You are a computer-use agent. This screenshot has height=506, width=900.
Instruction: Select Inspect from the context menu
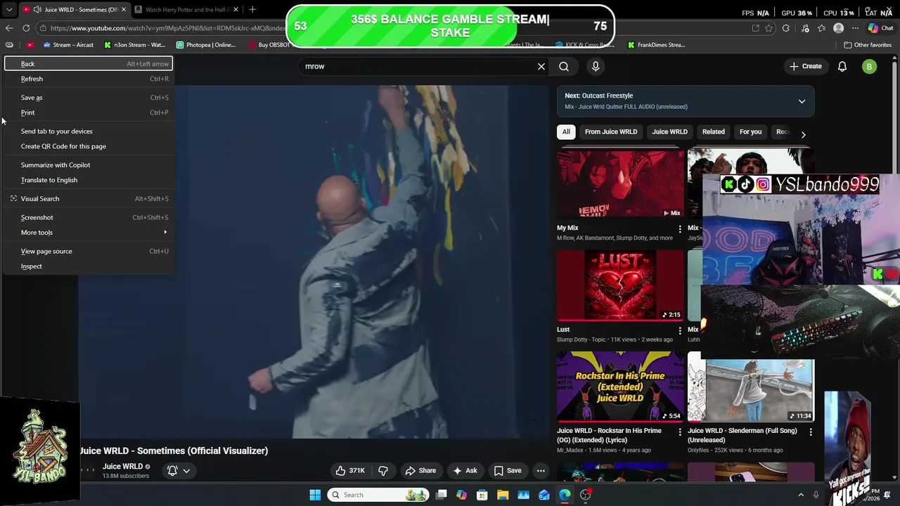[88, 266]
